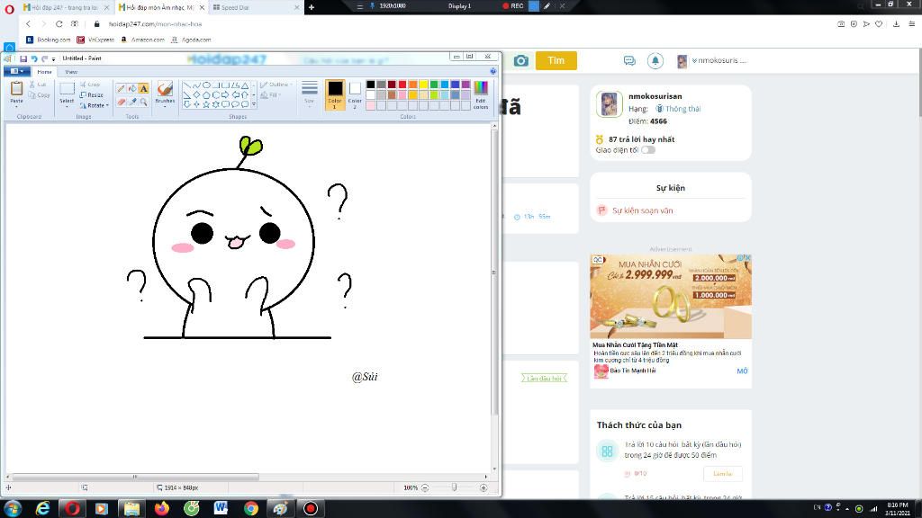Image resolution: width=922 pixels, height=518 pixels.
Task: Open the Sự kiện soạn văn link
Action: [642, 210]
